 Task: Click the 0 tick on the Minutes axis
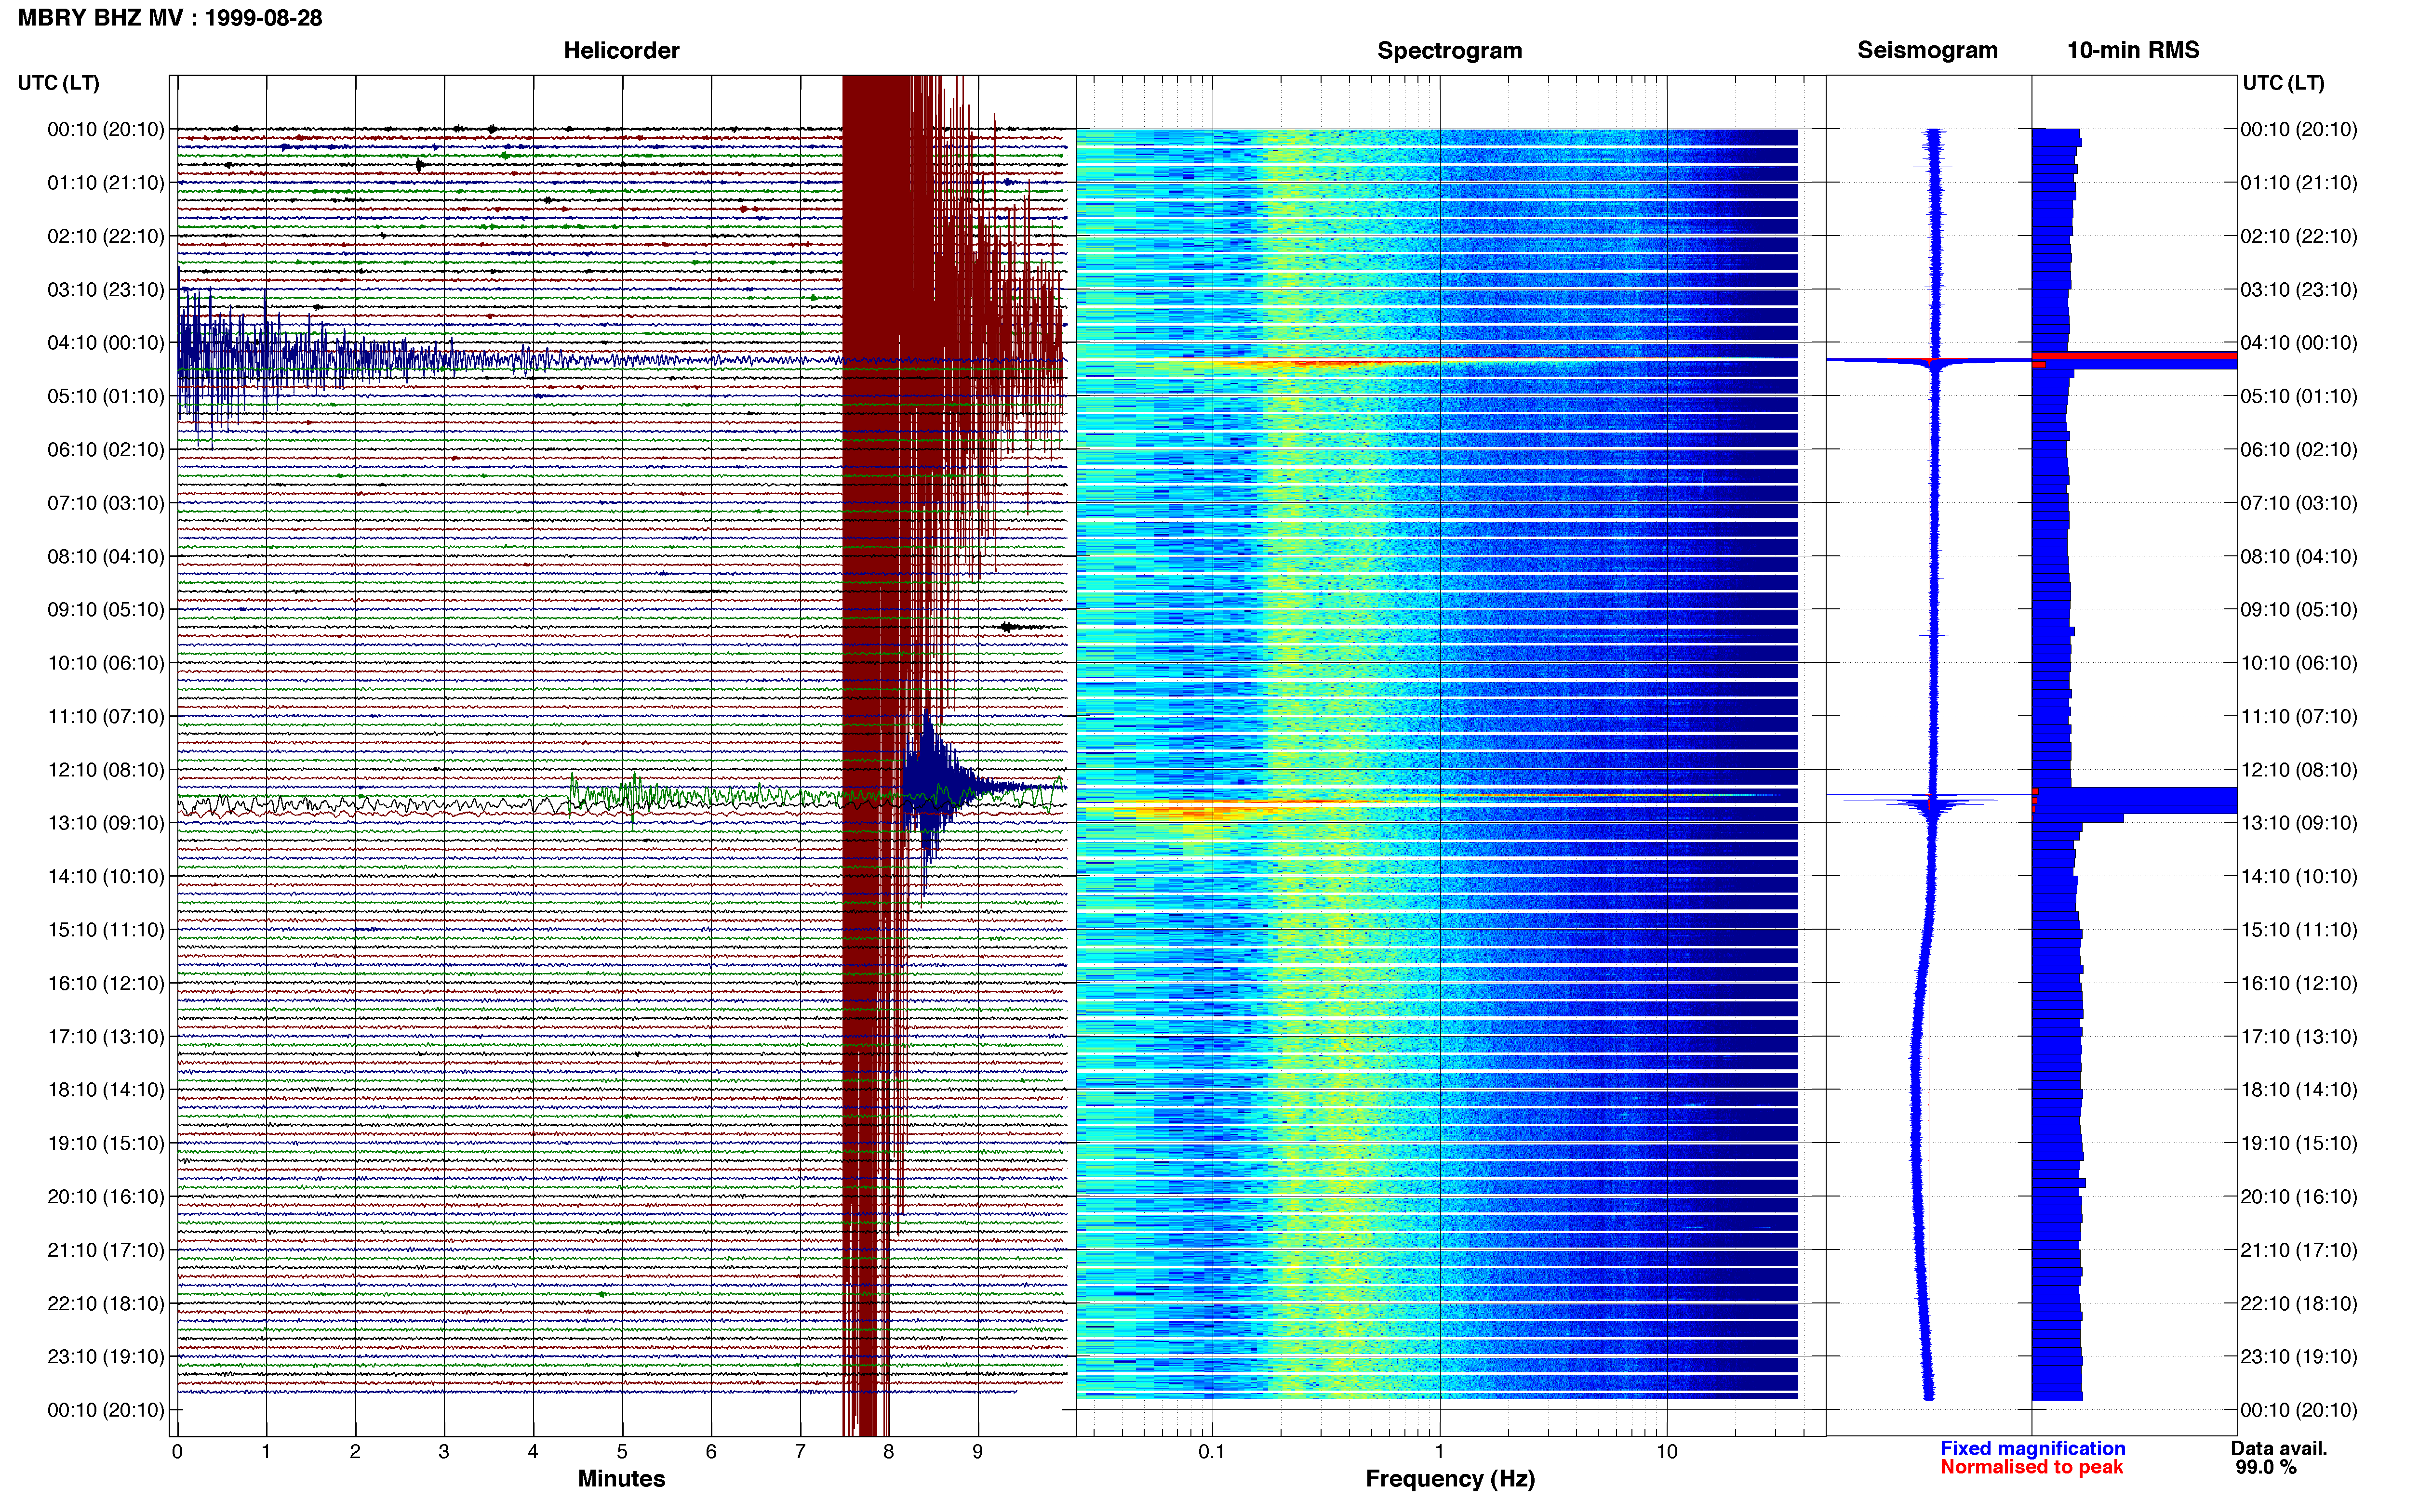(x=177, y=1451)
